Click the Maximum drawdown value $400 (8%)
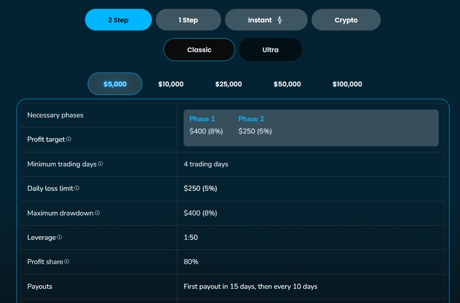The height and width of the screenshot is (303, 460). tap(200, 213)
